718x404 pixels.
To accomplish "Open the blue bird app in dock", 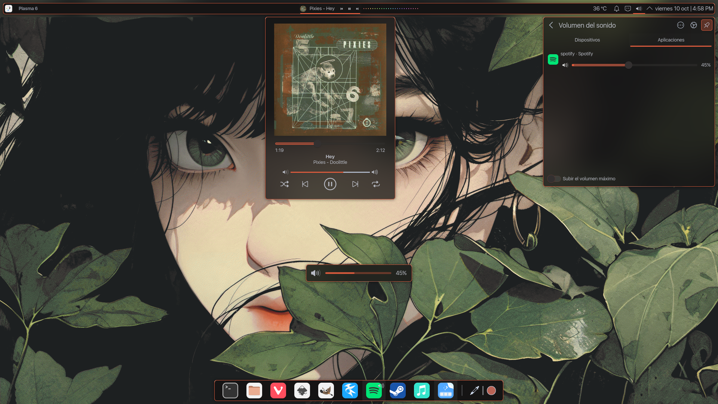I will [350, 391].
